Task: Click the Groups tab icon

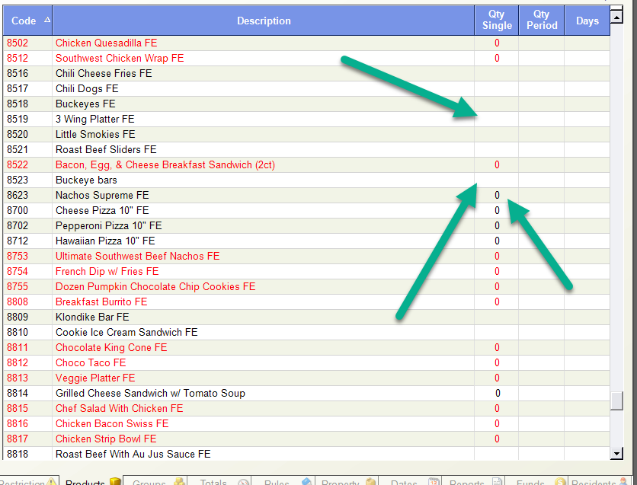Action: click(180, 482)
